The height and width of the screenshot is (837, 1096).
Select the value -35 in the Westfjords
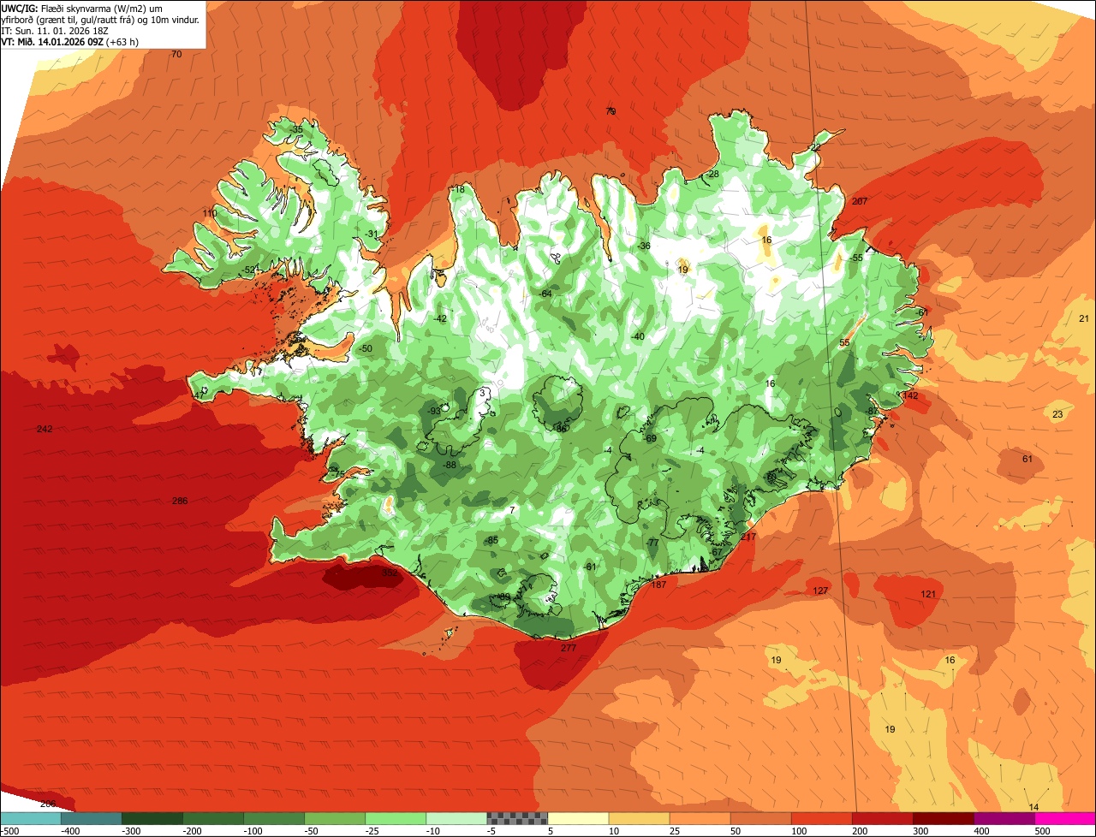click(296, 129)
